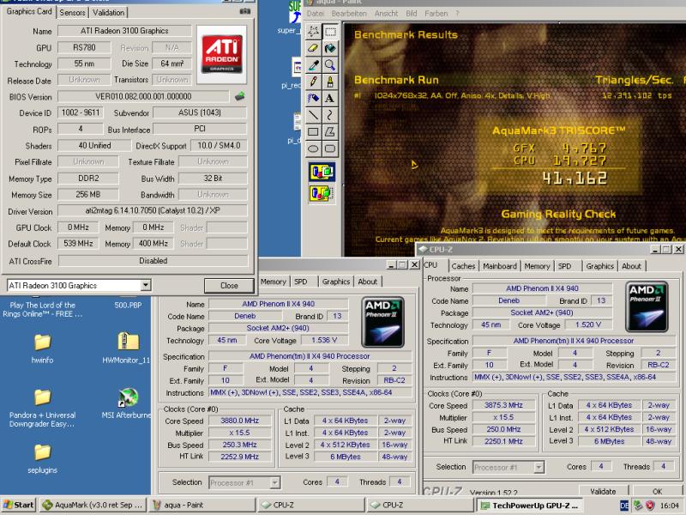The width and height of the screenshot is (686, 515).
Task: Open the About tab in rear CPU-Z window
Action: [x=367, y=282]
